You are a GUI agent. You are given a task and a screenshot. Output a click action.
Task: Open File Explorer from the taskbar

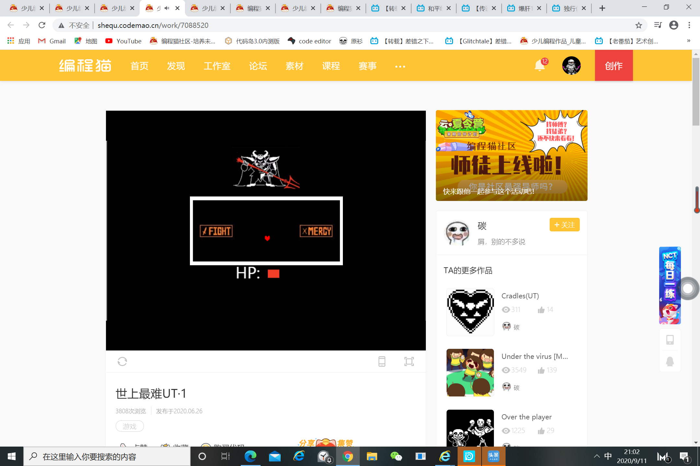pyautogui.click(x=372, y=456)
